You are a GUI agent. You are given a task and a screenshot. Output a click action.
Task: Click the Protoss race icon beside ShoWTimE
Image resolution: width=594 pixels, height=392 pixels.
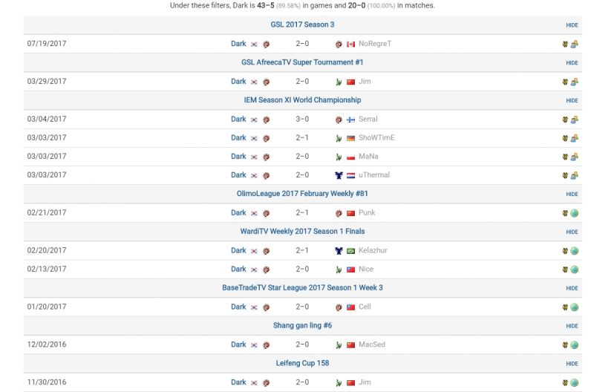[x=339, y=138]
